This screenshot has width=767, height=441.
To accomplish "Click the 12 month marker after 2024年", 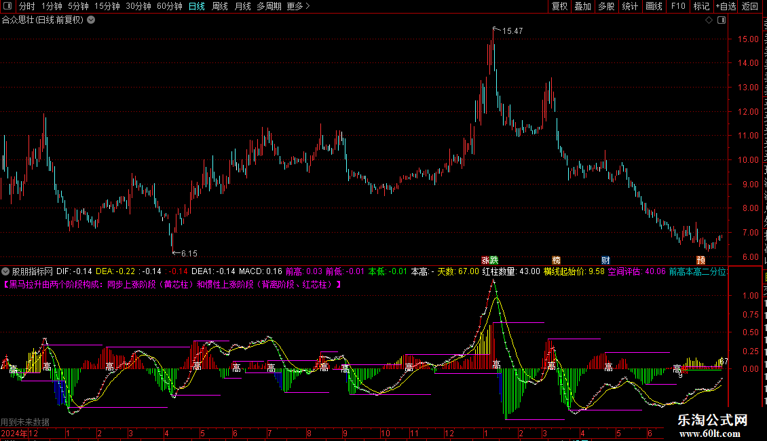I will [x=33, y=433].
